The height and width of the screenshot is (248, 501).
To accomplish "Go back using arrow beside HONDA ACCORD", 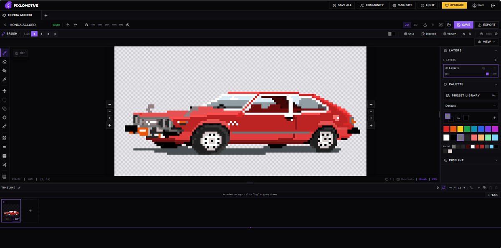I will 5,25.
